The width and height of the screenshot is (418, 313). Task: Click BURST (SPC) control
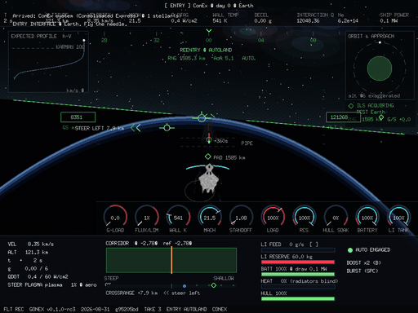362,271
